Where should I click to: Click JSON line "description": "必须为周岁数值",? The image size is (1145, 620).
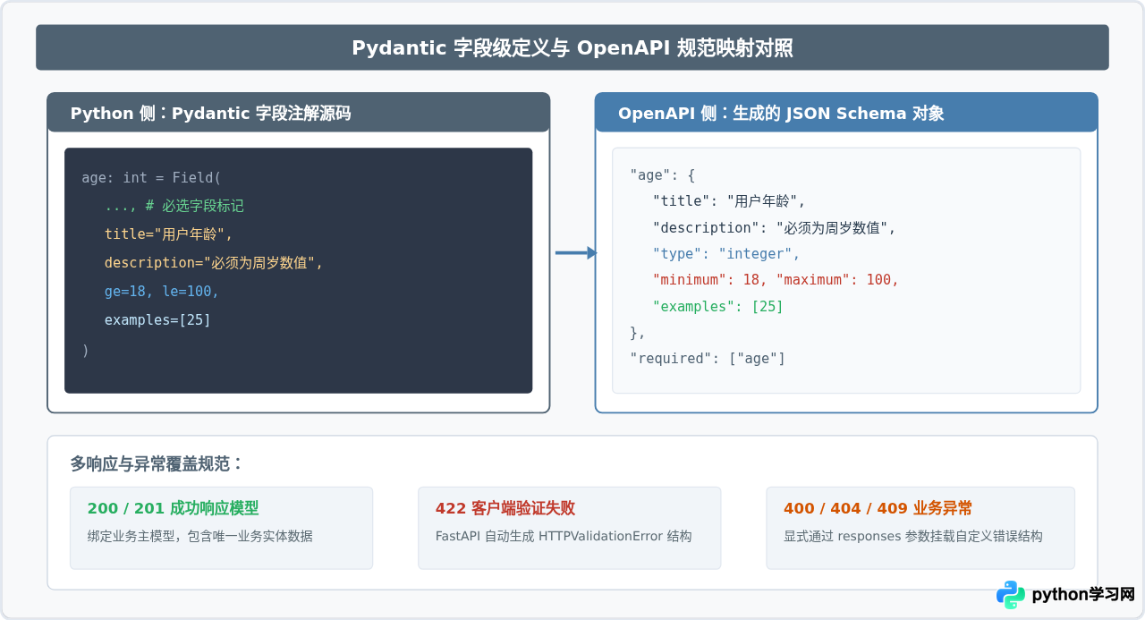775,228
